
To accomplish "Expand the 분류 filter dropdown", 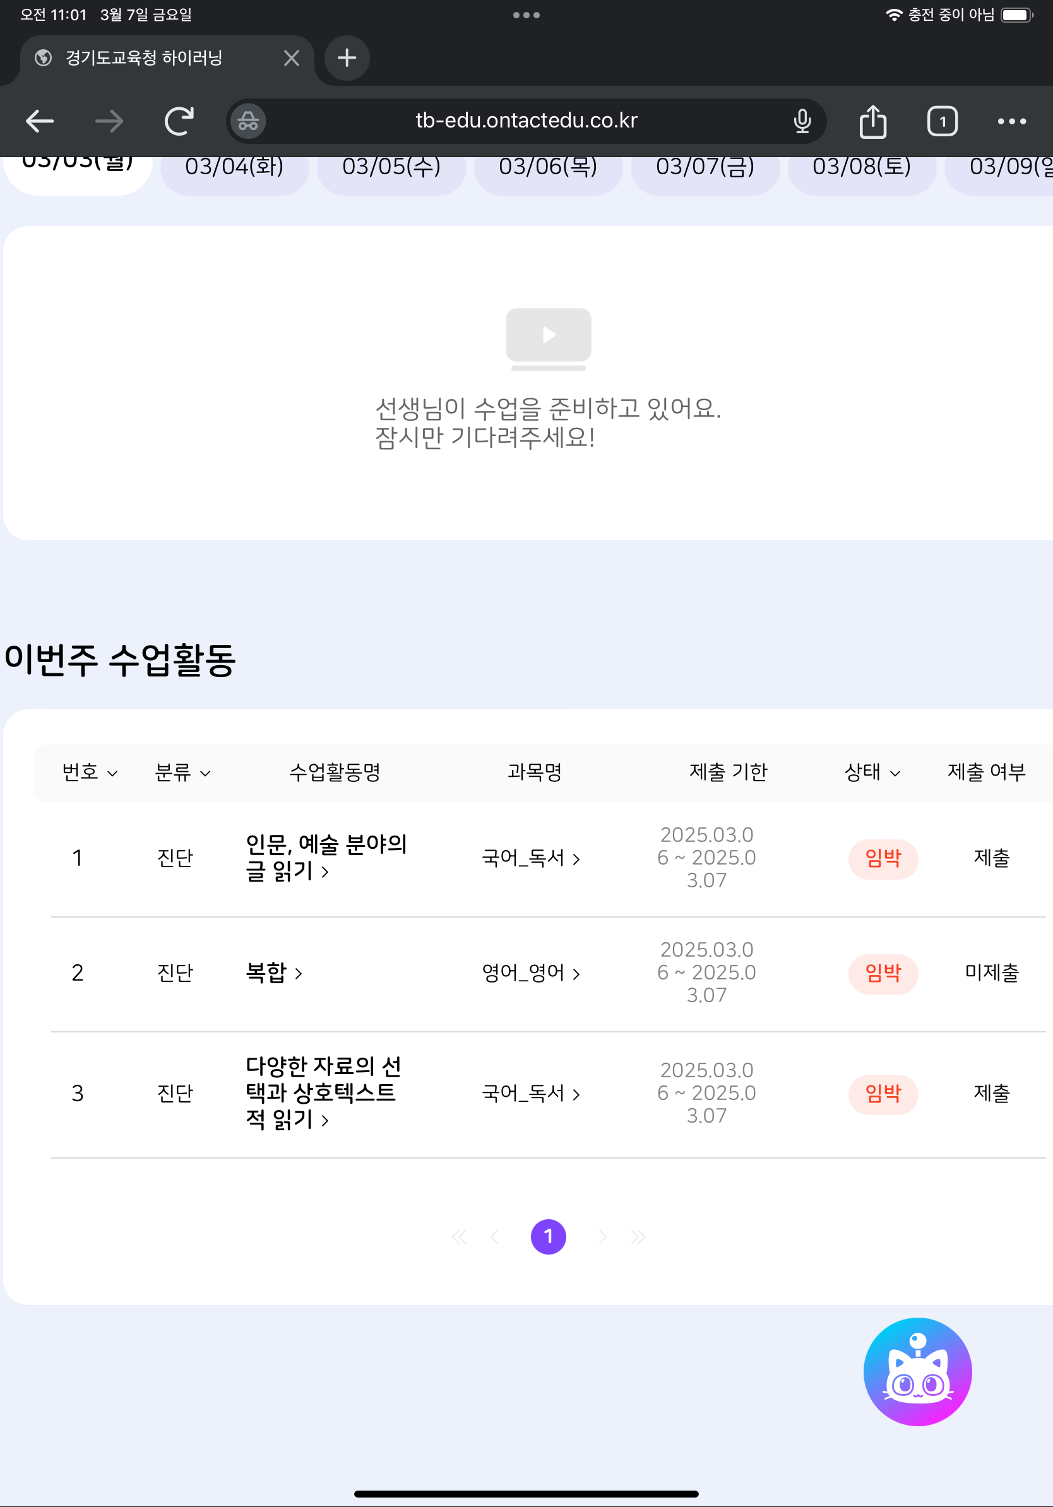I will pos(182,772).
